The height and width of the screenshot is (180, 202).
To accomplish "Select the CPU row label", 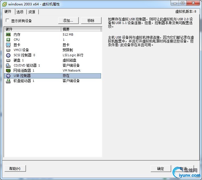I will [17, 40].
